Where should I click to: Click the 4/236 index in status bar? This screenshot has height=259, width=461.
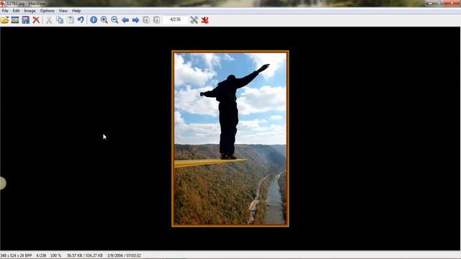[x=41, y=255]
